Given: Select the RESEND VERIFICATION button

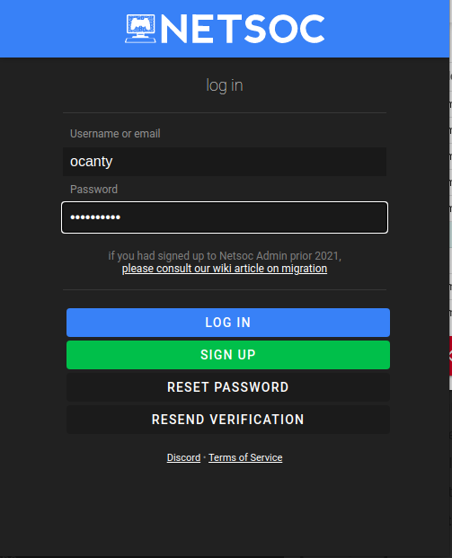Looking at the screenshot, I should 228,420.
